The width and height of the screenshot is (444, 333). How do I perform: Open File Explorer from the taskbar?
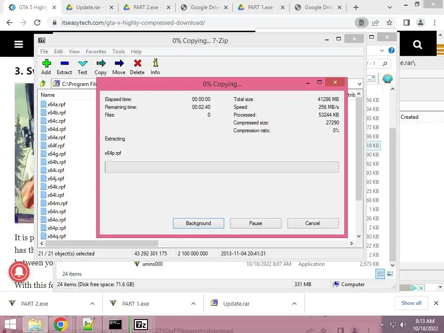(35, 324)
